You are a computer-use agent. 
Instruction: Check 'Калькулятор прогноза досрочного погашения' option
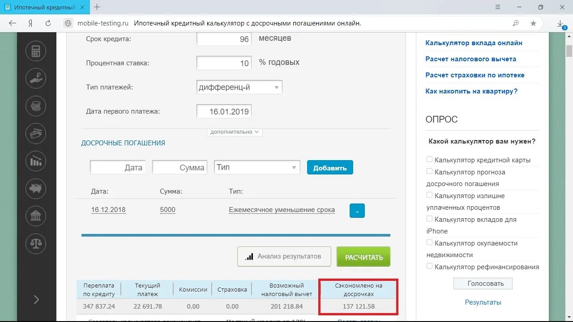[x=429, y=171]
